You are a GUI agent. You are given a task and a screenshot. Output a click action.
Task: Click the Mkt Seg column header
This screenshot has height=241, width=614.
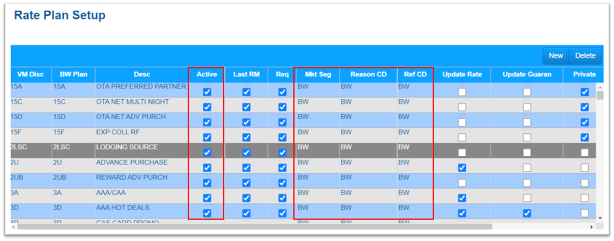click(x=317, y=75)
